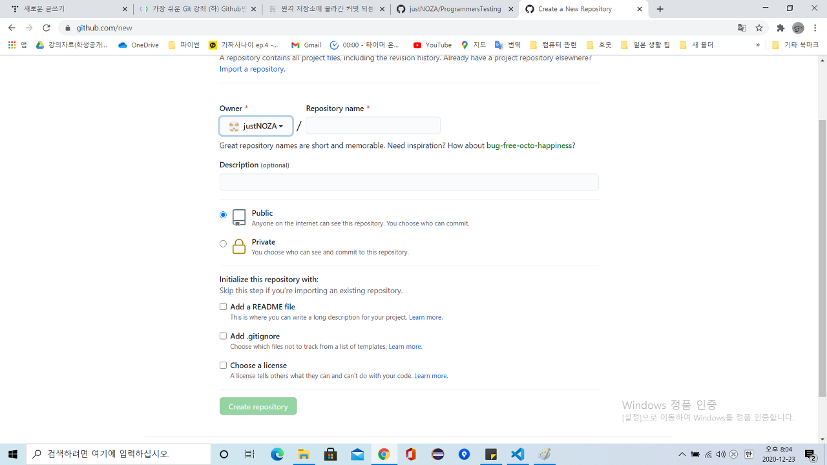This screenshot has width=827, height=465.
Task: Check Choose a license option
Action: coord(223,365)
